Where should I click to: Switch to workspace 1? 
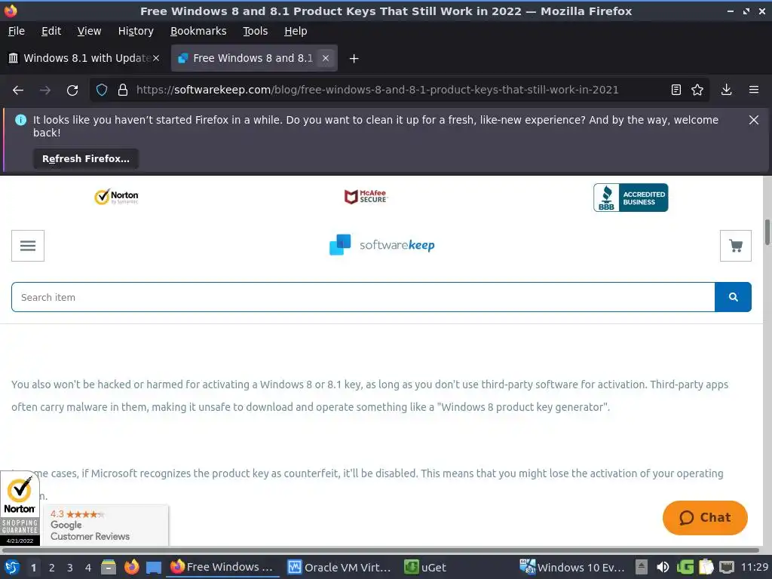click(33, 568)
